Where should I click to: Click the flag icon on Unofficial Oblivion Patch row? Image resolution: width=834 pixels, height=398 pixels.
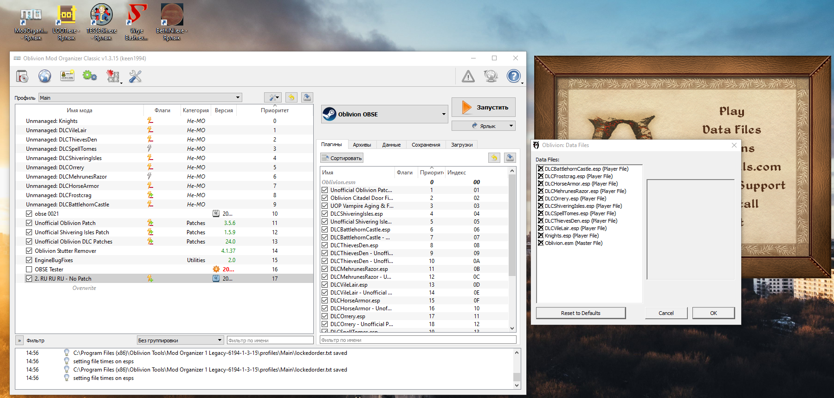[150, 223]
